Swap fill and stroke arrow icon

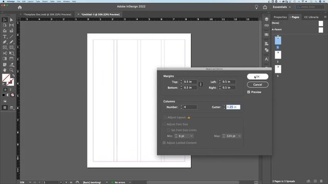coord(13,76)
